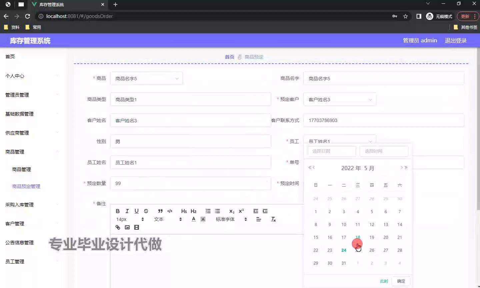The width and height of the screenshot is (480, 288).
Task: Open 商品管理 submenu item in sidebar
Action: click(x=21, y=169)
